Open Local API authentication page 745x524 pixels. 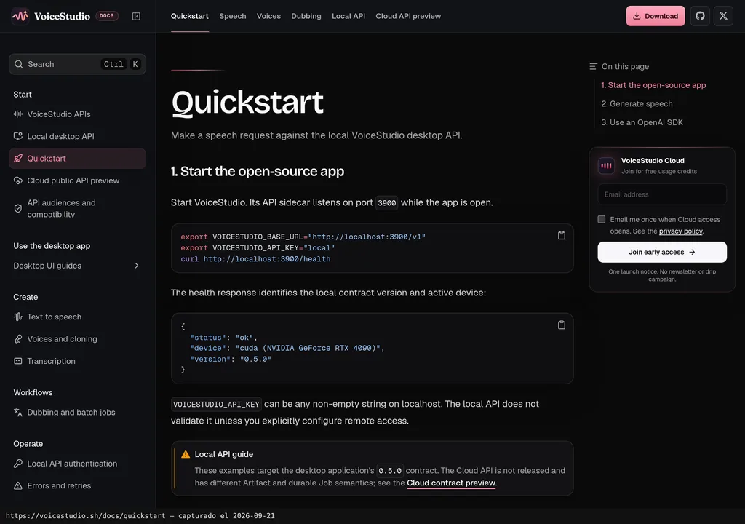click(77, 464)
